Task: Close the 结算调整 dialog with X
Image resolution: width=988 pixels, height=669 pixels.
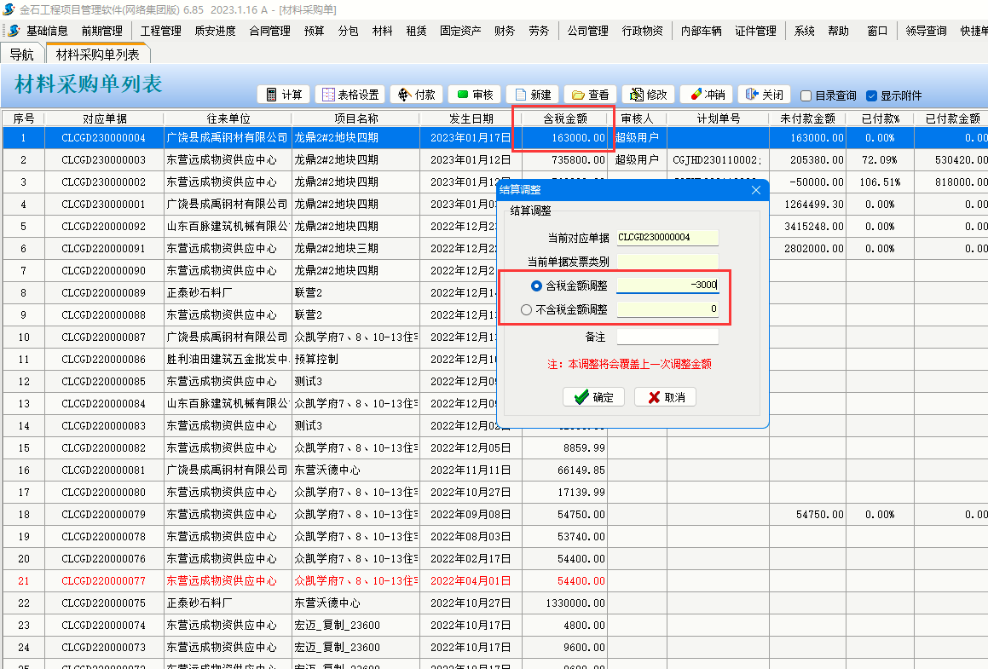Action: coord(755,190)
